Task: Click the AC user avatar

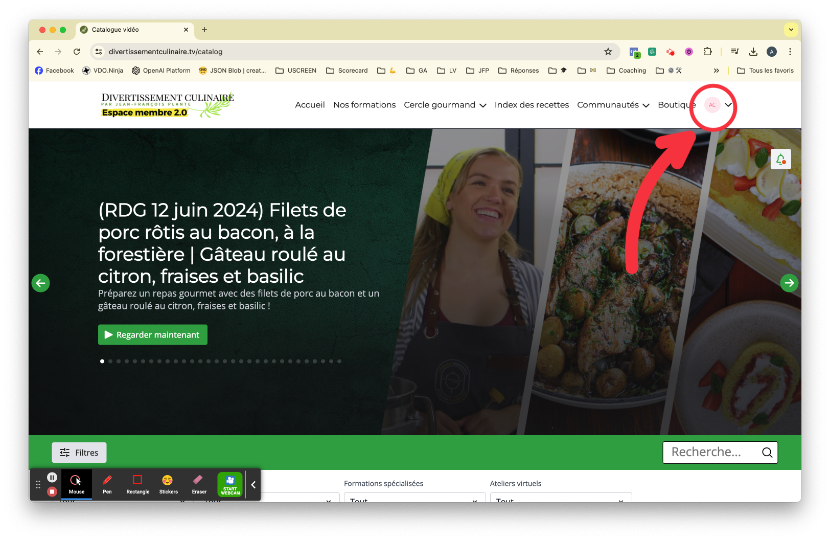Action: pos(712,105)
